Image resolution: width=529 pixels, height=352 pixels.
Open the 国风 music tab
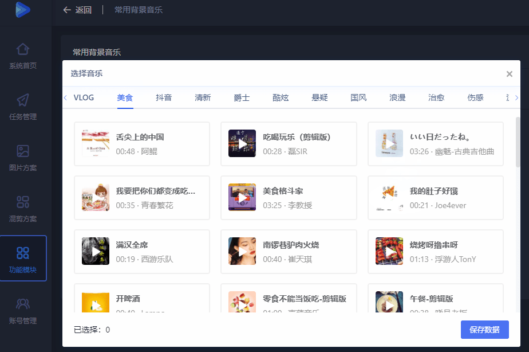358,97
